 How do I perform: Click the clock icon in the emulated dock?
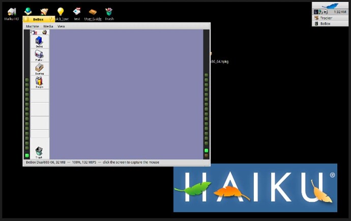pos(45,33)
